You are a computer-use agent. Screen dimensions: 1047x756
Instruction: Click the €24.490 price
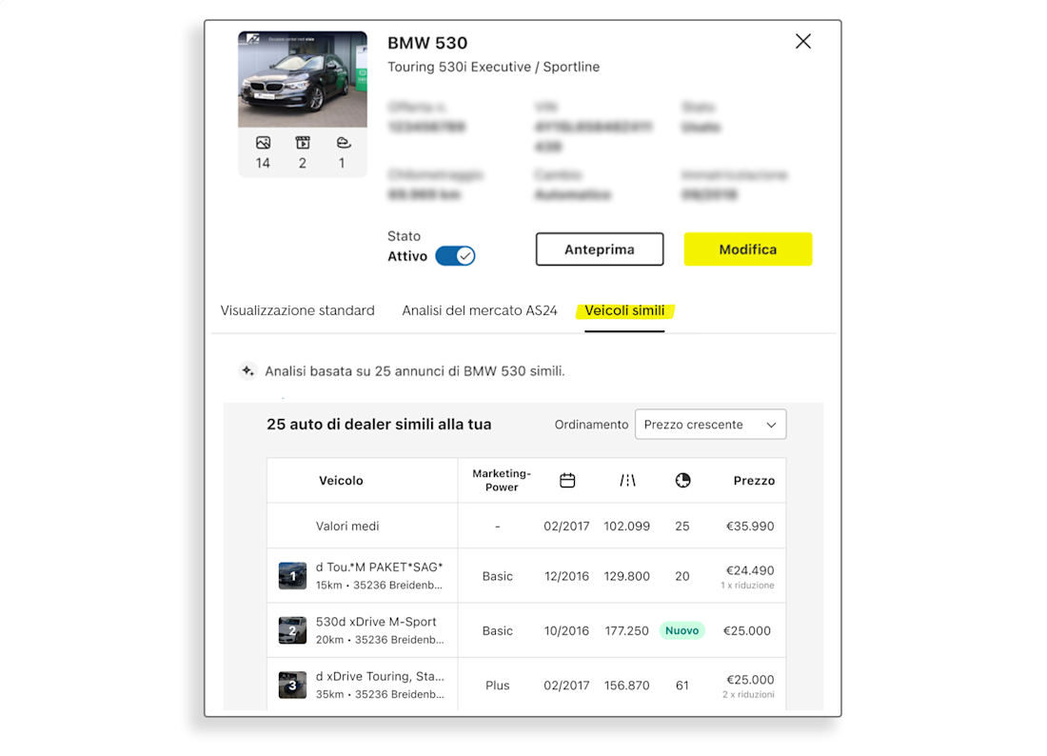click(750, 570)
